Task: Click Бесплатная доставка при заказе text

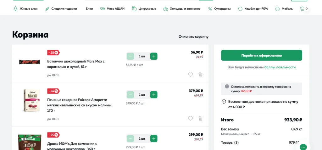Action: point(263,104)
